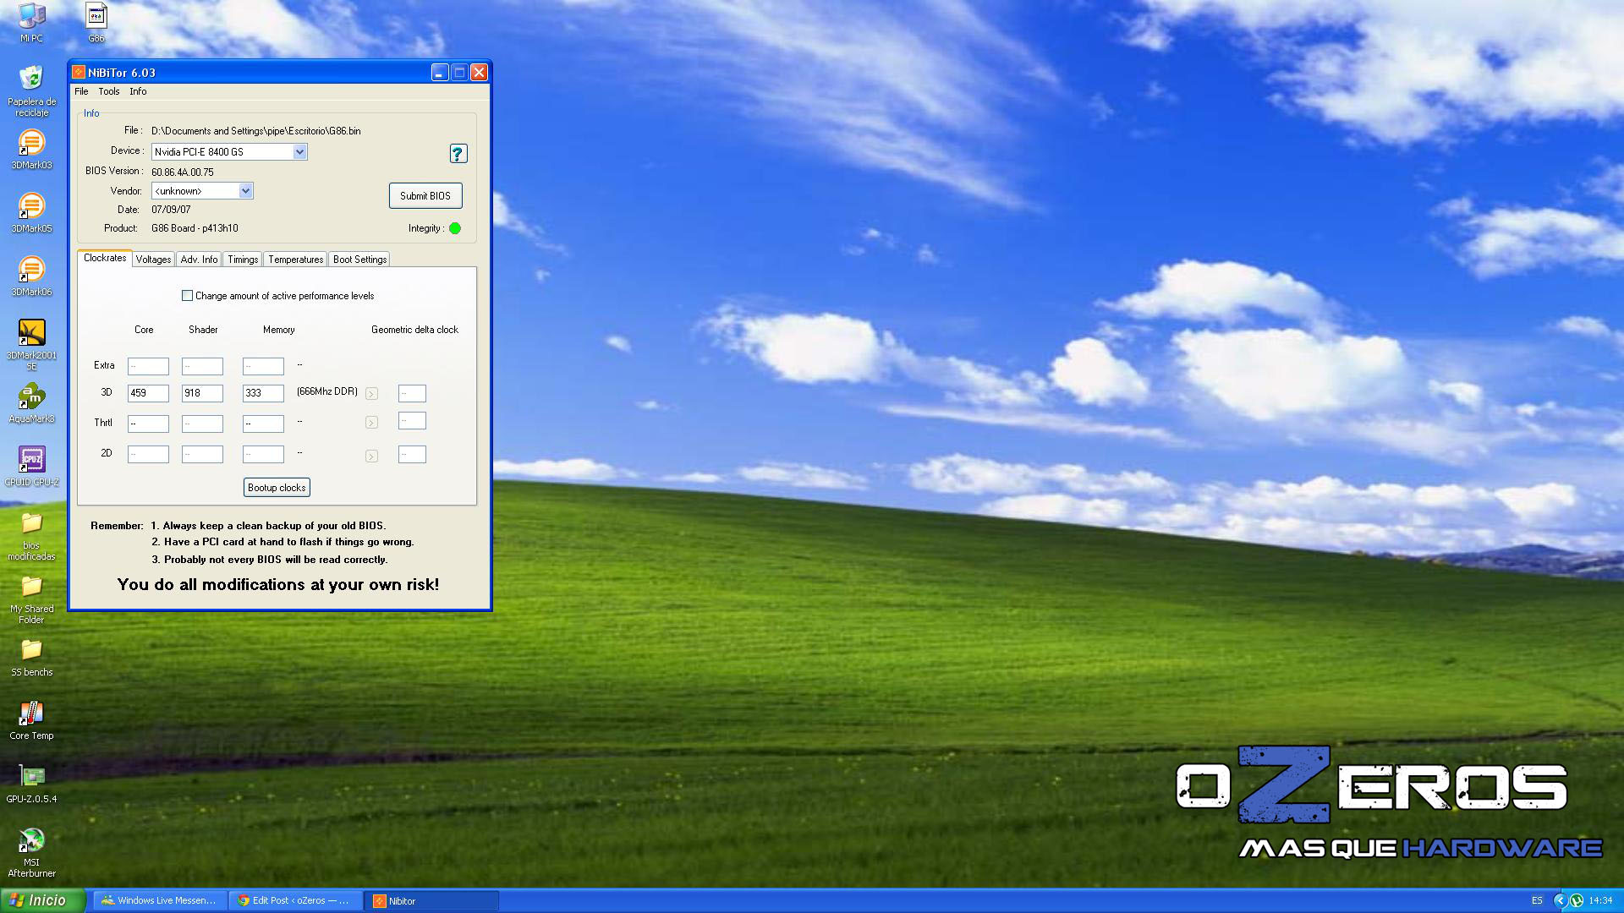Click the 3D Shader clock field 918
The height and width of the screenshot is (913, 1624).
coord(202,393)
